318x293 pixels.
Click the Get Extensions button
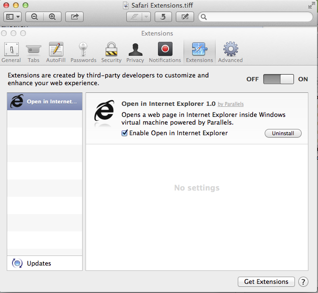coord(266,281)
